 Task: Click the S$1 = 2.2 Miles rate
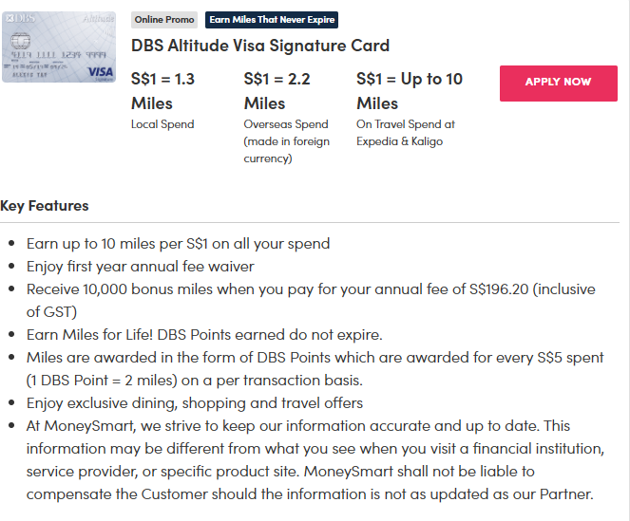click(277, 91)
